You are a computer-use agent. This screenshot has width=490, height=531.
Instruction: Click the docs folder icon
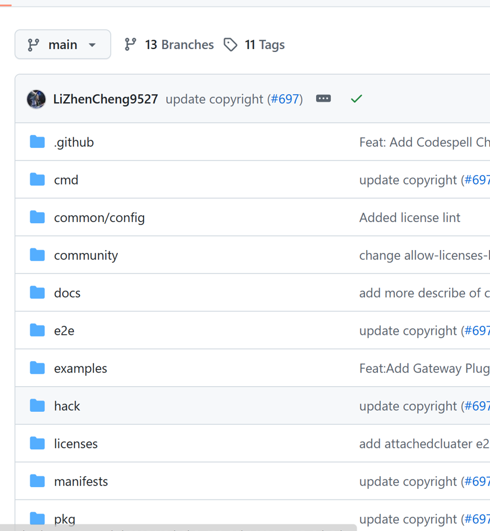pos(37,293)
